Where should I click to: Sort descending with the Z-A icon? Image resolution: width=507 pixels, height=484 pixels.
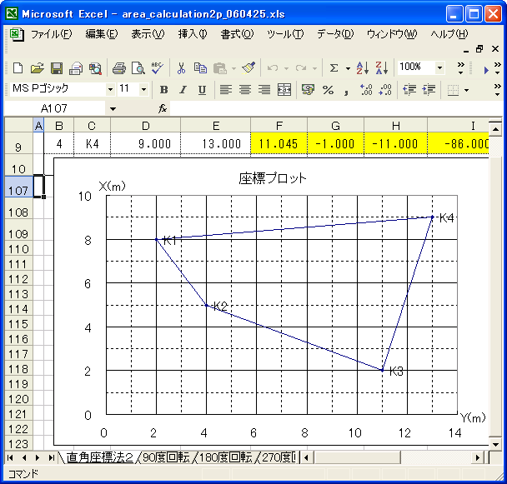pos(382,68)
